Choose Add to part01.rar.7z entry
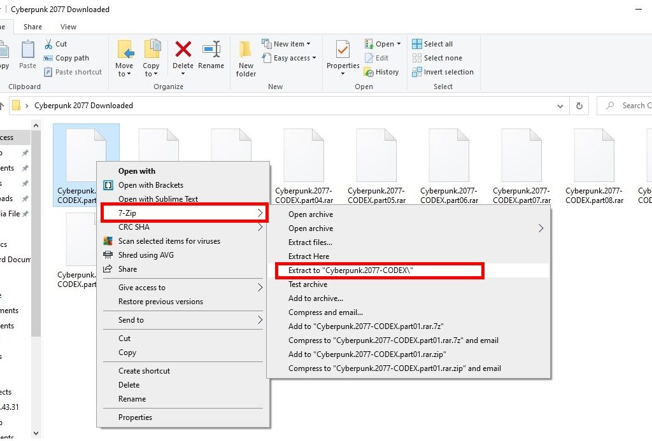652x441 pixels. click(x=408, y=326)
